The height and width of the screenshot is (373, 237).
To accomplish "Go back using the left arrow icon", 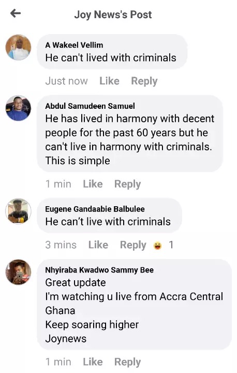I will pyautogui.click(x=16, y=13).
